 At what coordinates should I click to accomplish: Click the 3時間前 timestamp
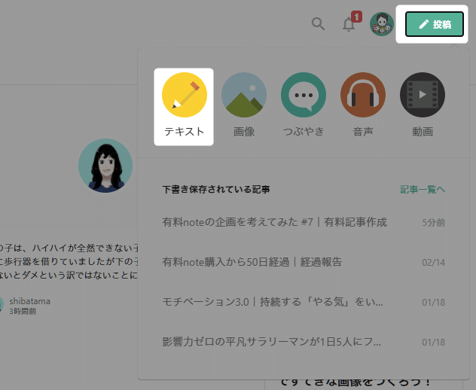click(x=23, y=312)
